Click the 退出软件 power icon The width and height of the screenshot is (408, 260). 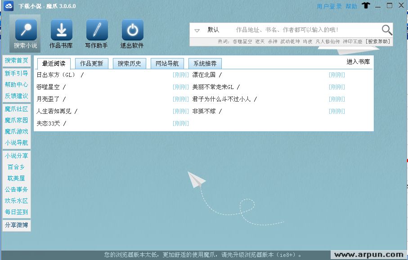(132, 30)
